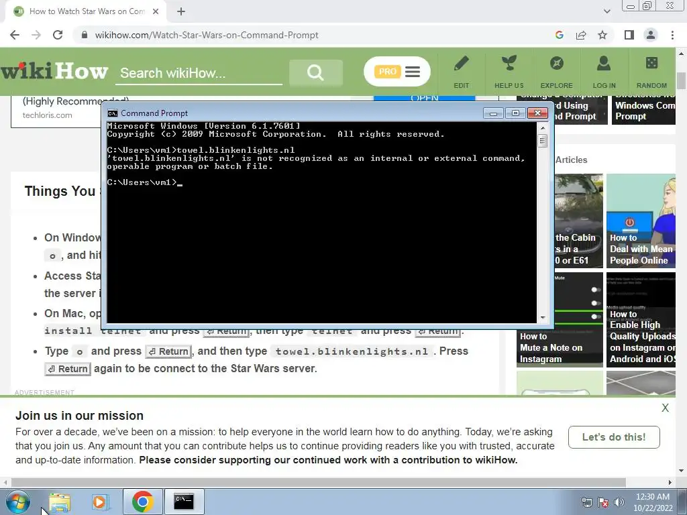Image resolution: width=687 pixels, height=515 pixels.
Task: Click the EDIT pencil icon
Action: 461,64
